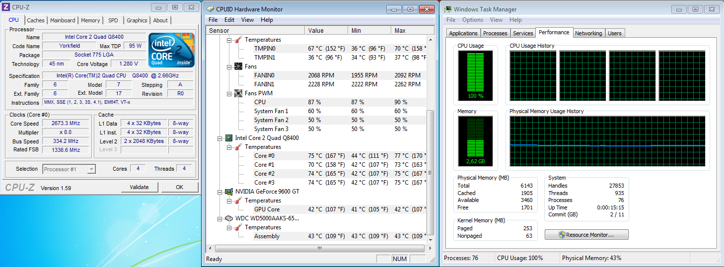Select the System Fan 2 PWM row
The width and height of the screenshot is (724, 267).
click(340, 120)
